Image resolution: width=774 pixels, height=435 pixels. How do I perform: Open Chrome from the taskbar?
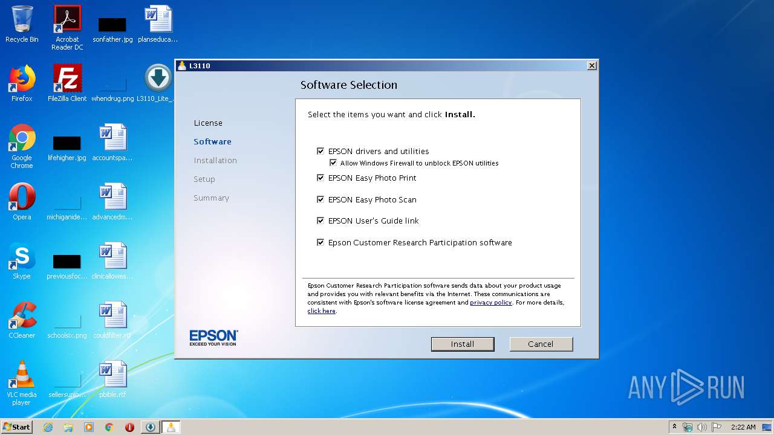pyautogui.click(x=109, y=427)
